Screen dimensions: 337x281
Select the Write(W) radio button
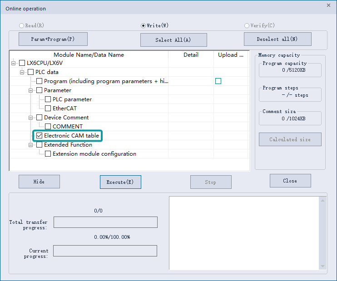[144, 26]
